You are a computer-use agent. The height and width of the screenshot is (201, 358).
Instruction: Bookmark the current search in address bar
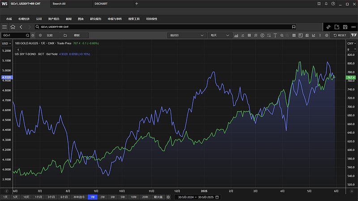(x=294, y=27)
